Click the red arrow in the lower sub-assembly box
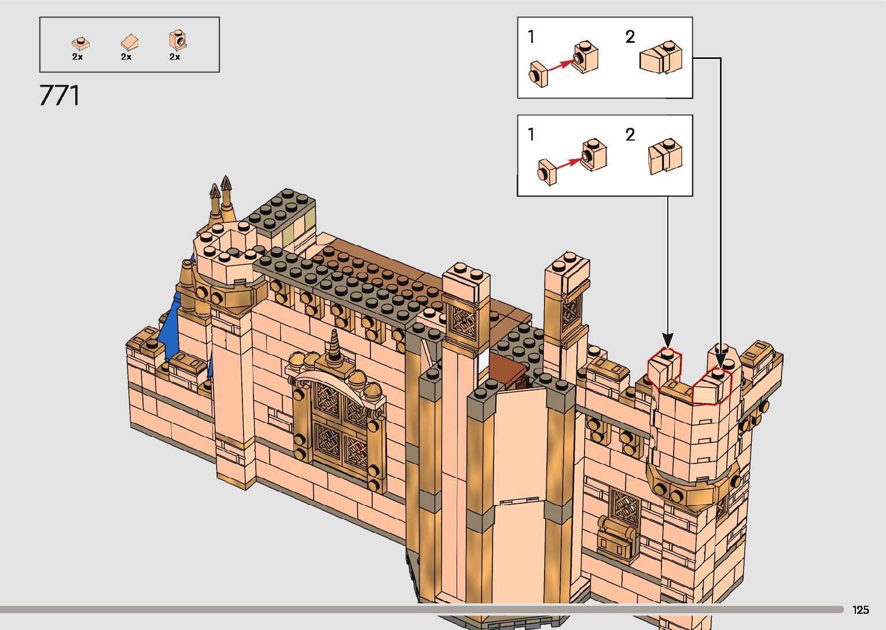This screenshot has height=630, width=886. click(x=566, y=162)
